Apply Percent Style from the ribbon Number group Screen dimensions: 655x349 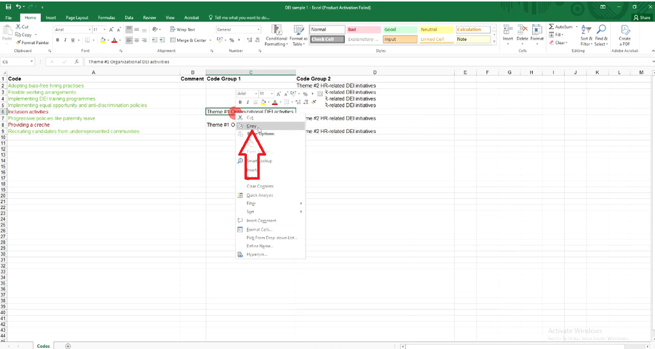tap(232, 40)
